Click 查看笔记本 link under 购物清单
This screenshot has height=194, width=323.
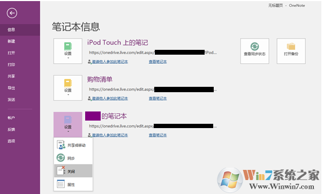[x=158, y=99]
